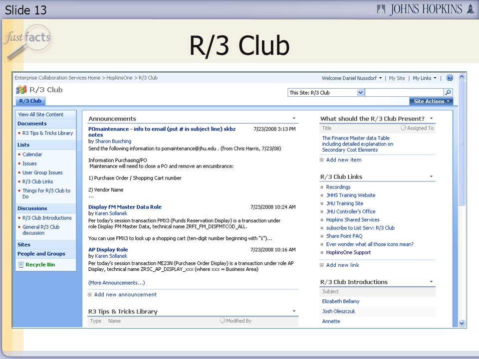Image resolution: width=479 pixels, height=359 pixels.
Task: Open the Announcements web part menu arrow
Action: [294, 118]
